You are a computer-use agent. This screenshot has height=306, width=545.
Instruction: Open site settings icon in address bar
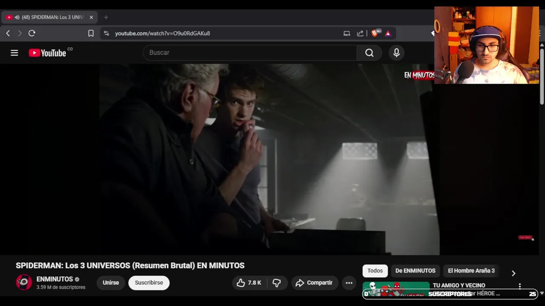106,33
